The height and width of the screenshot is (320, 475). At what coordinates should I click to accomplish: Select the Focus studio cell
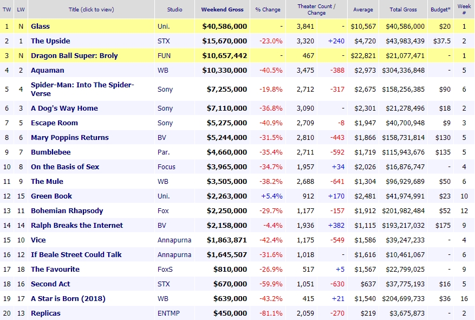click(x=166, y=167)
